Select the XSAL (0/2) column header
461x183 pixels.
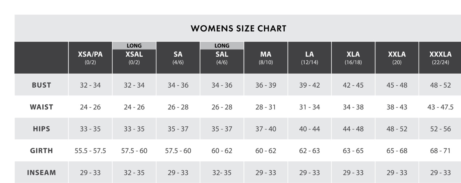[x=134, y=61]
